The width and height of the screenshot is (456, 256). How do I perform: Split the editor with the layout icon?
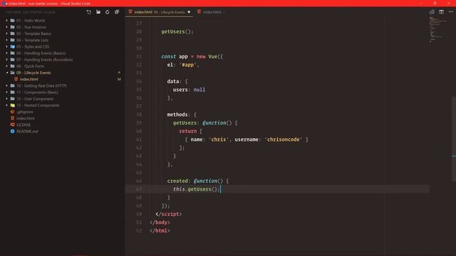(x=441, y=12)
